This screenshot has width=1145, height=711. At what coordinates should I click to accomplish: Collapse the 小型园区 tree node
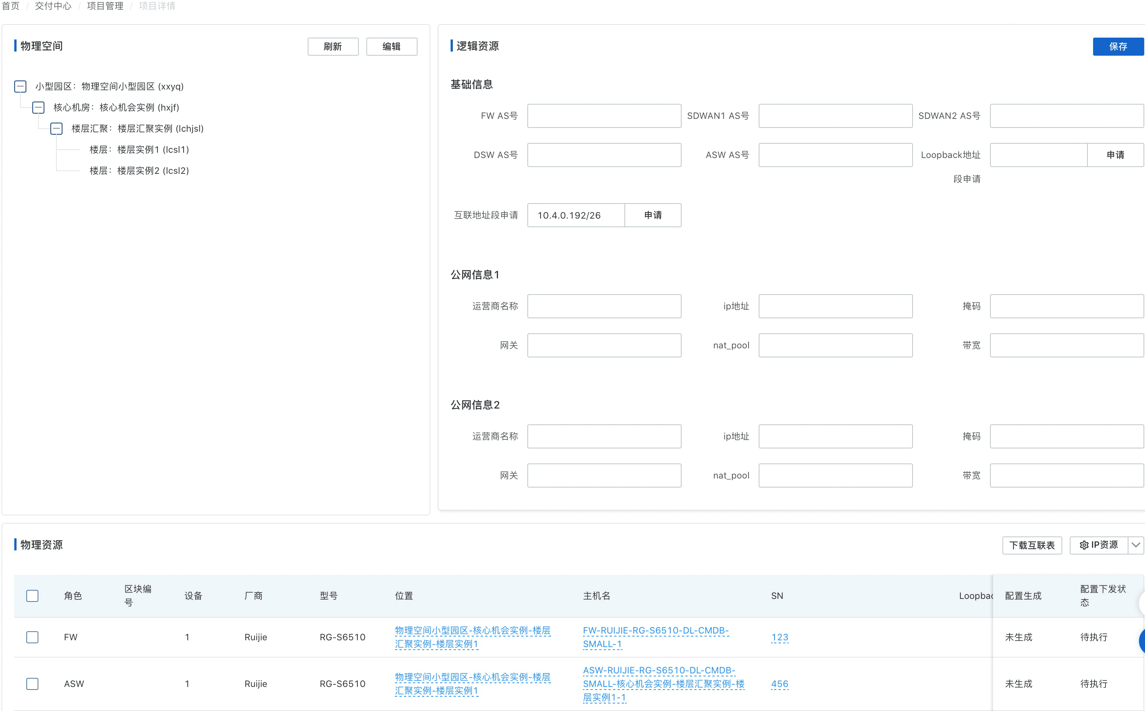click(20, 87)
